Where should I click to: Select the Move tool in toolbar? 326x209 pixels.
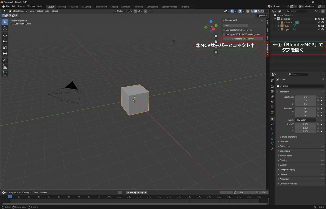[5, 35]
